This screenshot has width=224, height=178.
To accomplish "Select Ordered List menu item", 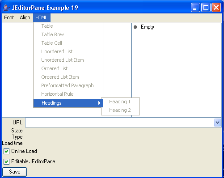I will (x=68, y=68).
